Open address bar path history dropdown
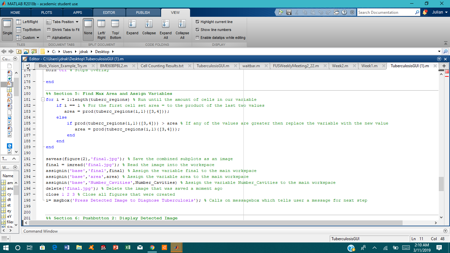Image resolution: width=450 pixels, height=253 pixels. click(439, 52)
